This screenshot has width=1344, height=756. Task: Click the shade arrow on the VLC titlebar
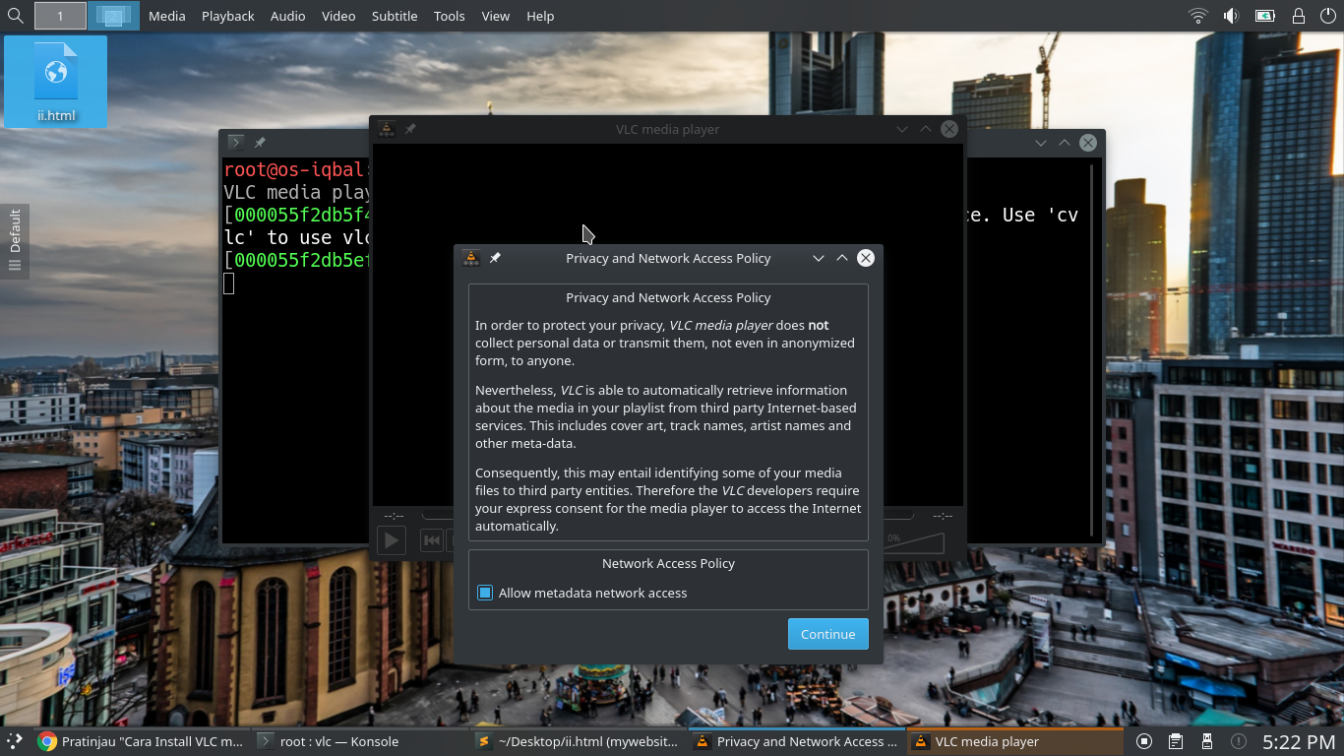click(x=902, y=129)
